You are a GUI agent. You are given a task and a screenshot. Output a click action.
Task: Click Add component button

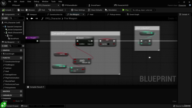[x=5, y=18]
